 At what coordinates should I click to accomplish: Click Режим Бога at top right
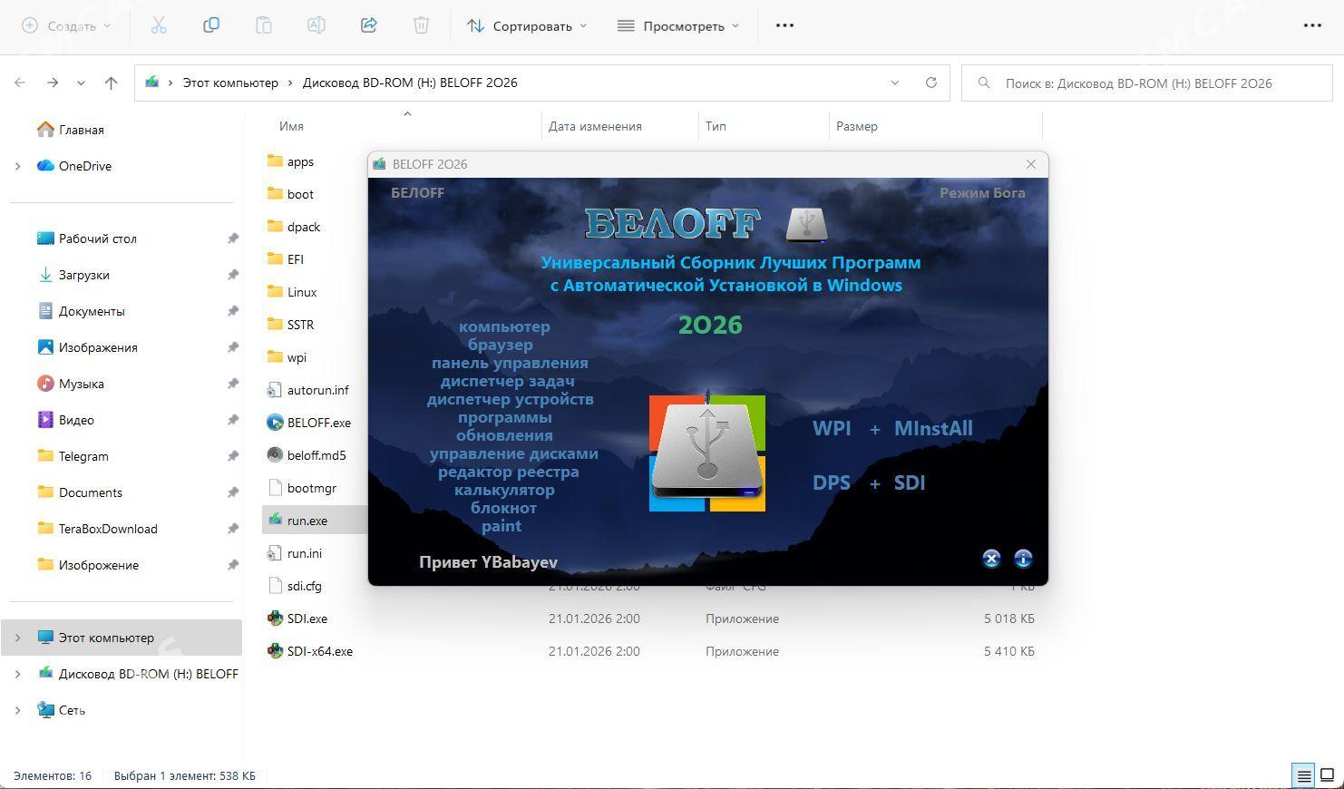981,192
